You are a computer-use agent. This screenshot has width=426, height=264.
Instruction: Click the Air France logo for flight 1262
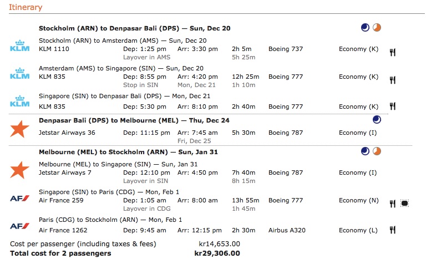[x=20, y=226]
